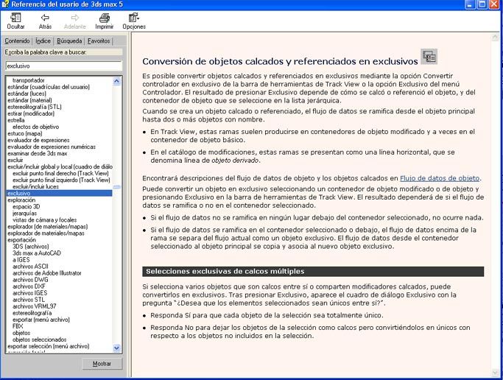Click the index list scroll-up arrow

point(117,81)
